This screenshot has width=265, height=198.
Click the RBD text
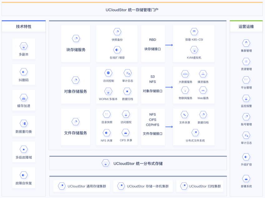pos(152,40)
